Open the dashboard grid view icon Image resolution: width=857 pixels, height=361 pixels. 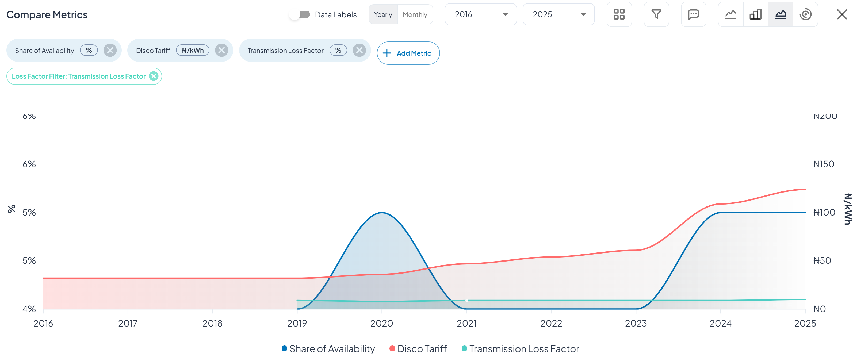(x=619, y=14)
